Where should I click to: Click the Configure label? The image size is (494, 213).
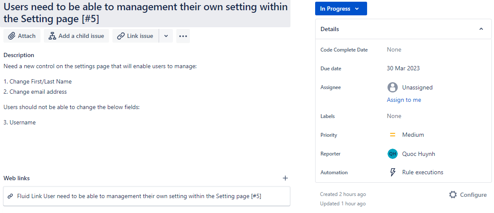(473, 195)
